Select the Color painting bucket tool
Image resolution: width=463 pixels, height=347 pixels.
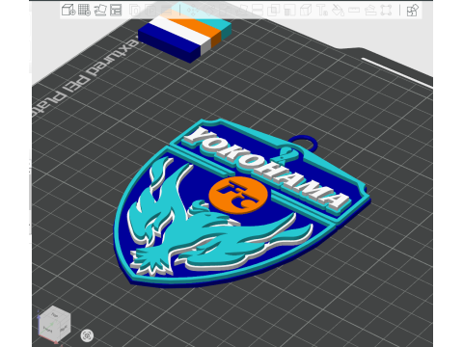click(338, 11)
